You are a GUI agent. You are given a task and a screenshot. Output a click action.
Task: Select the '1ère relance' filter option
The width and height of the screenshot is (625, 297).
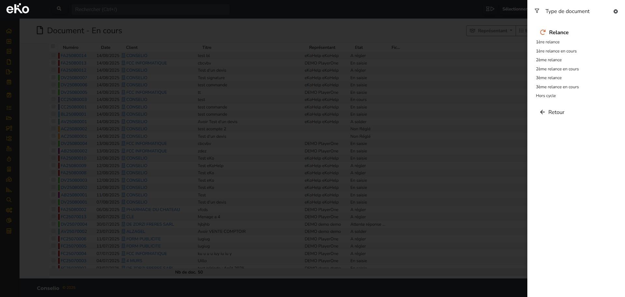(x=548, y=42)
